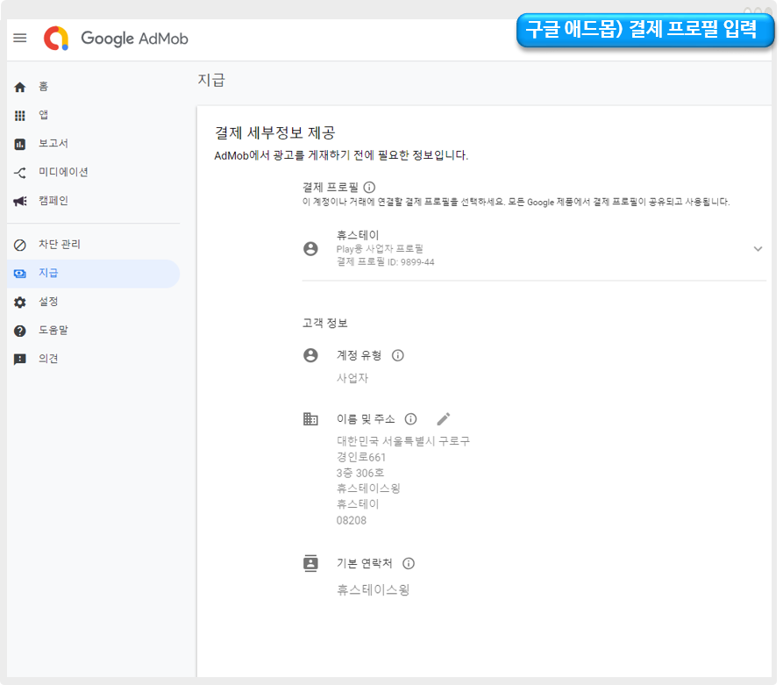Screen dimensions: 783x685
Task: Click the Google AdMob logo
Action: tap(117, 39)
